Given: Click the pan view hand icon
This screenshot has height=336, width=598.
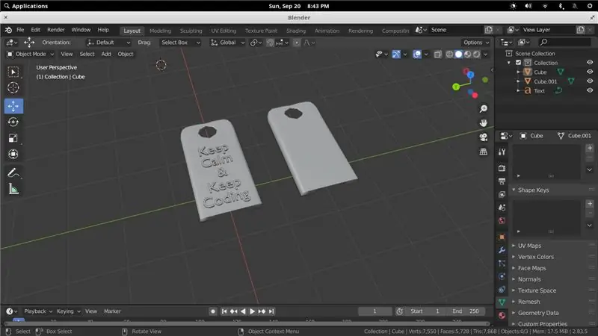Looking at the screenshot, I should [x=484, y=123].
